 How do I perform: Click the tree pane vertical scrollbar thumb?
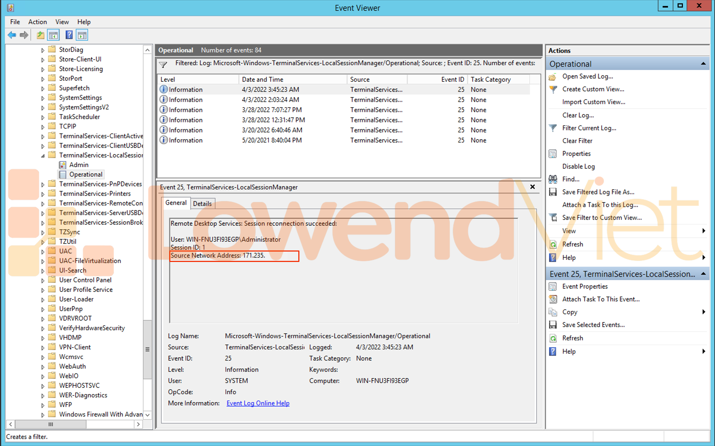147,349
